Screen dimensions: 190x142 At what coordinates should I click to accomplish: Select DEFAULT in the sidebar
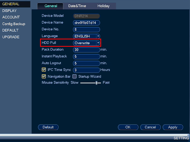[10, 30]
